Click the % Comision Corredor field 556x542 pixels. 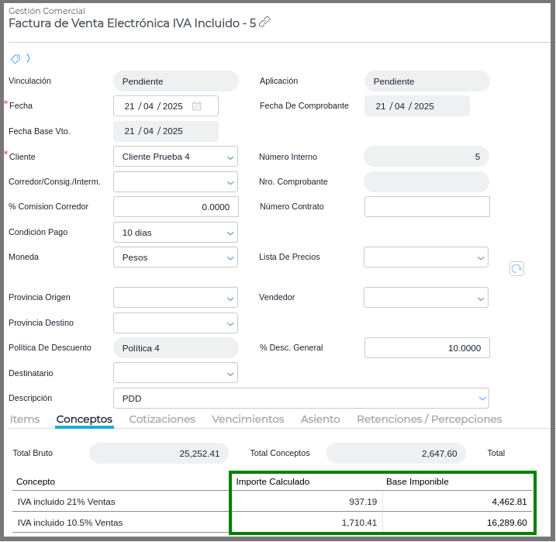(x=175, y=207)
